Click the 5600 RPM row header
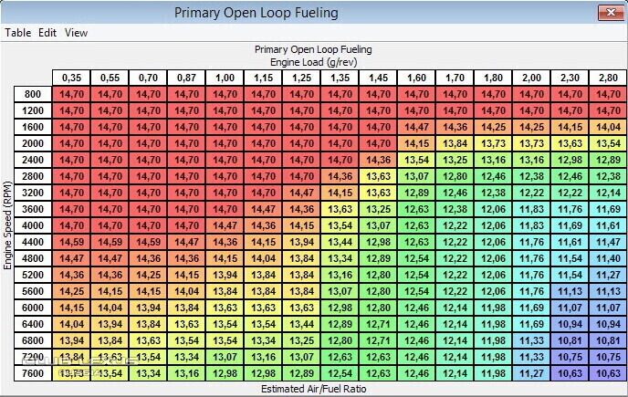Image resolution: width=628 pixels, height=397 pixels. pos(33,291)
